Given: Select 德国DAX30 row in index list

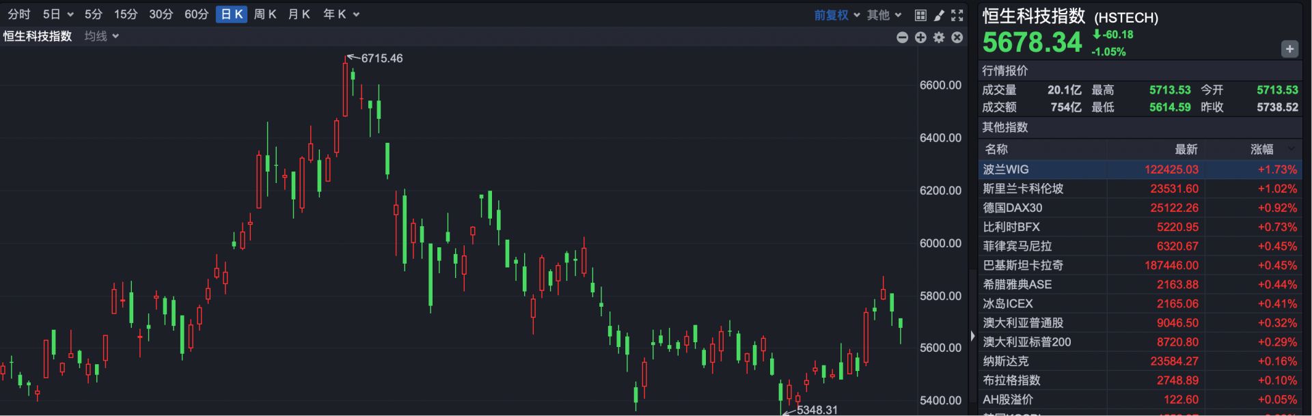Looking at the screenshot, I should click(x=1013, y=208).
